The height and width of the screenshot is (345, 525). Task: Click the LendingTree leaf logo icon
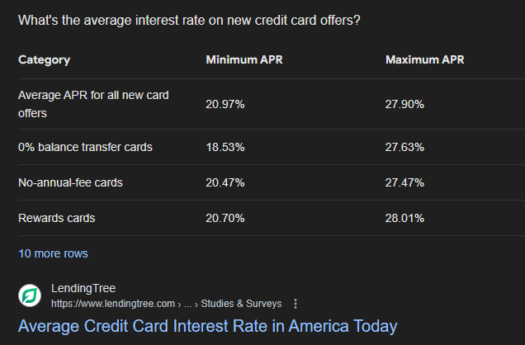(30, 295)
